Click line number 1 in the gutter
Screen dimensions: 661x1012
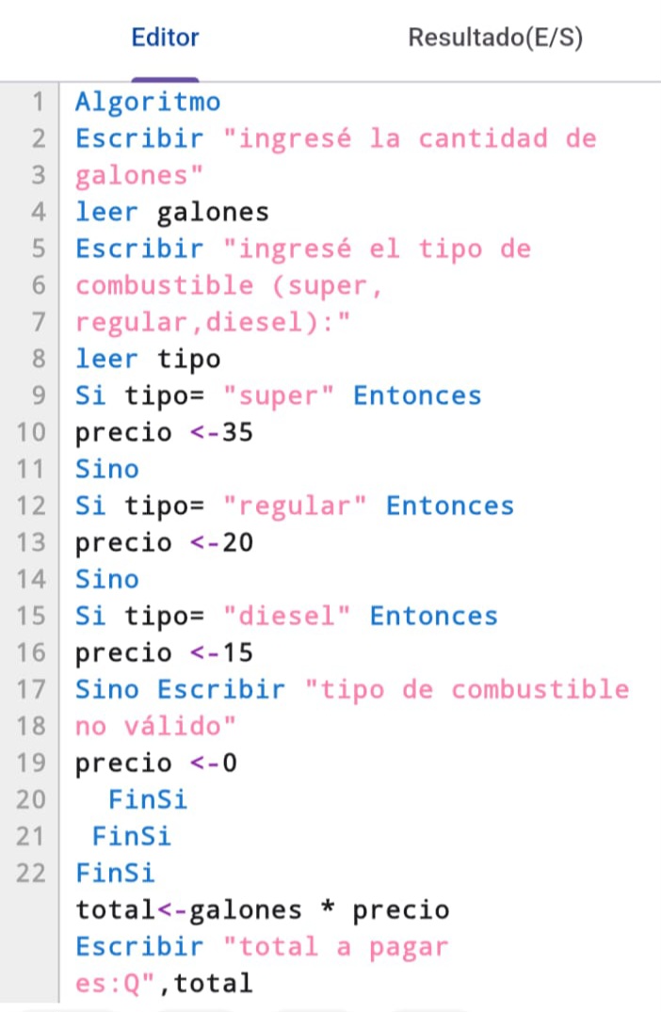tap(38, 102)
